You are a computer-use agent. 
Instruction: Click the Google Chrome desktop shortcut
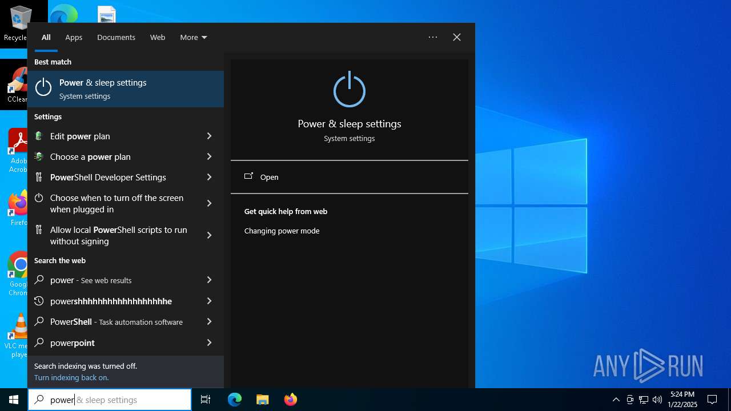(17, 274)
